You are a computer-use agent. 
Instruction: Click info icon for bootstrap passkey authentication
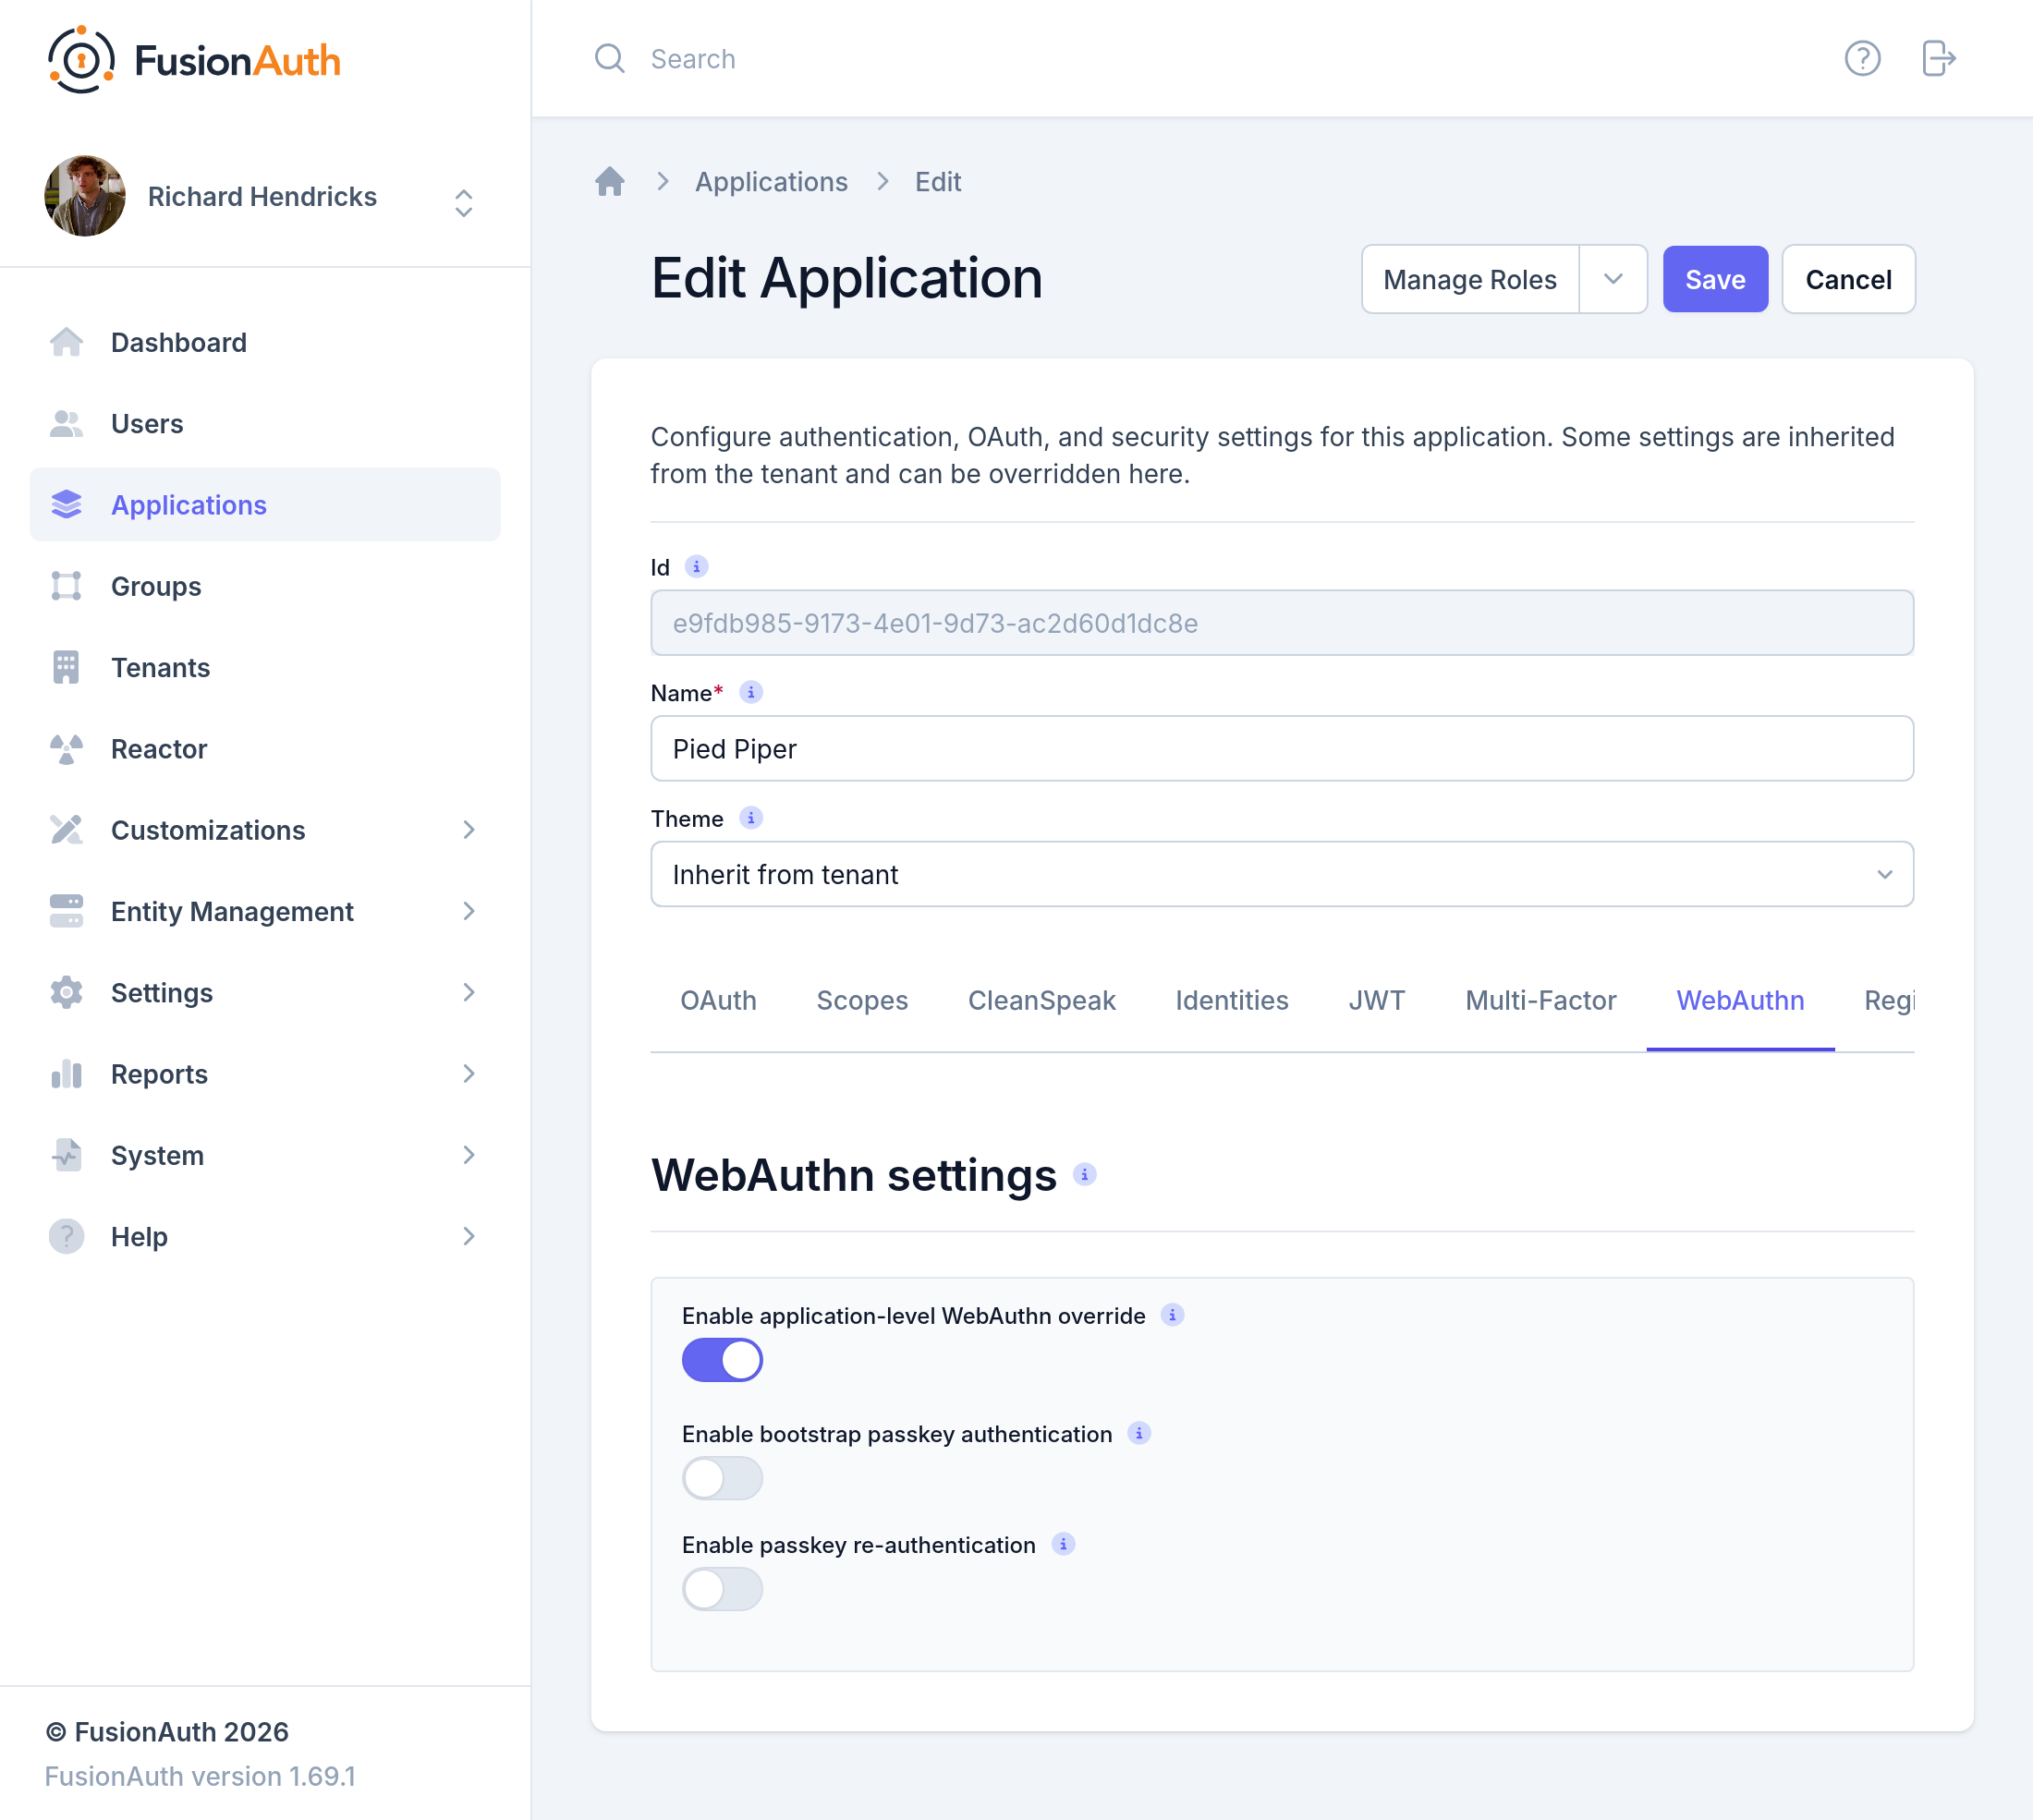coord(1139,1433)
